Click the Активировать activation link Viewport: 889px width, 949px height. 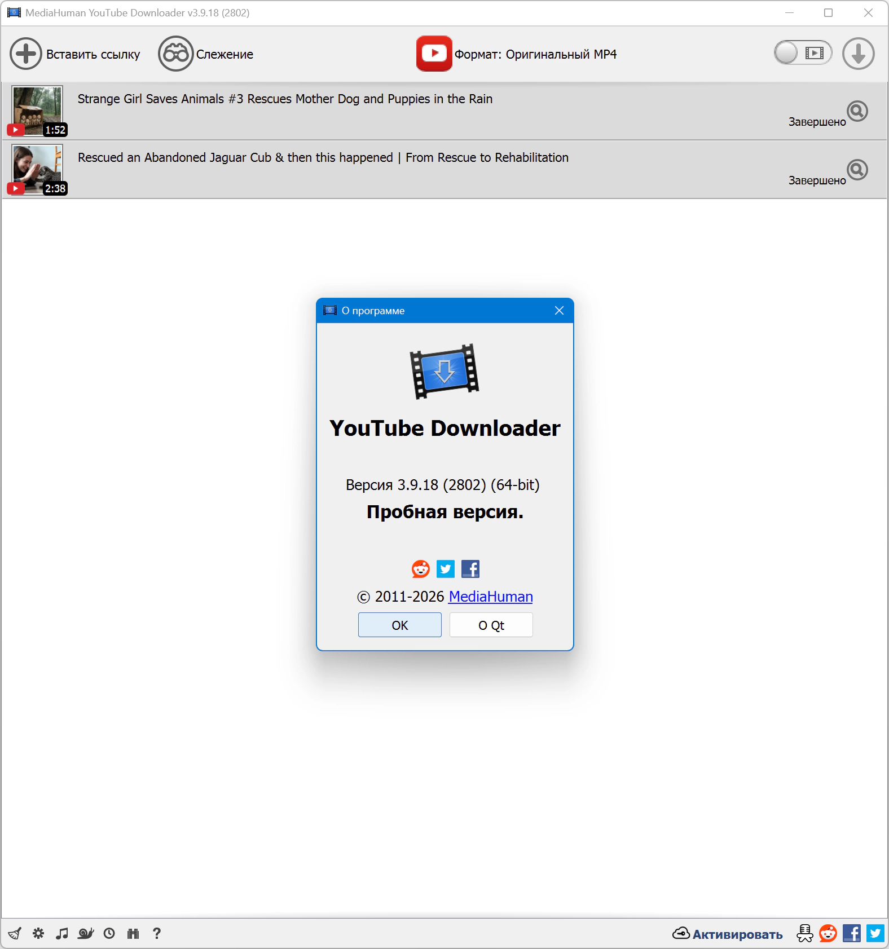point(728,934)
